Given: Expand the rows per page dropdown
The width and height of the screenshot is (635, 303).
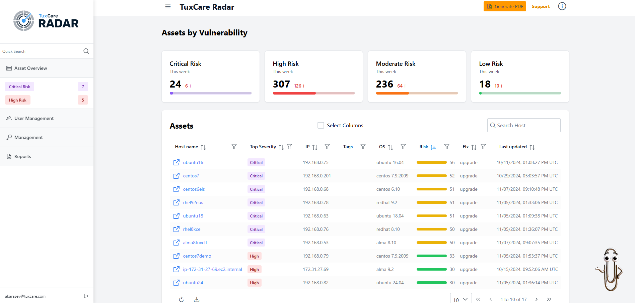Looking at the screenshot, I should 461,299.
